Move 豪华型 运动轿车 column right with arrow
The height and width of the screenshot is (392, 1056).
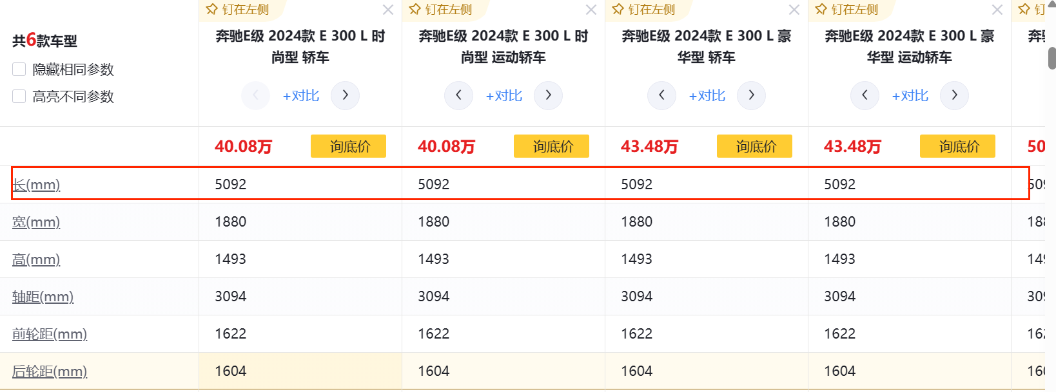point(954,95)
